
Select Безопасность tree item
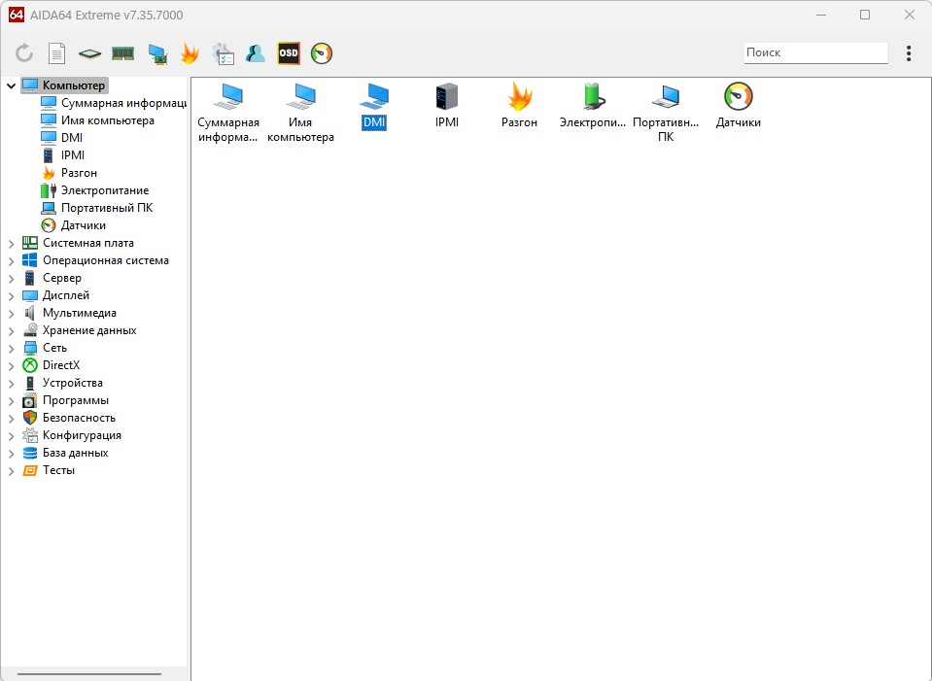pyautogui.click(x=69, y=418)
